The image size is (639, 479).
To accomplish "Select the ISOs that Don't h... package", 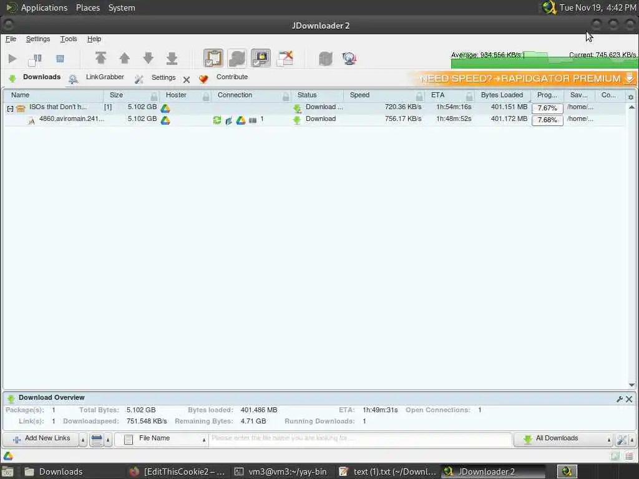I will click(57, 107).
